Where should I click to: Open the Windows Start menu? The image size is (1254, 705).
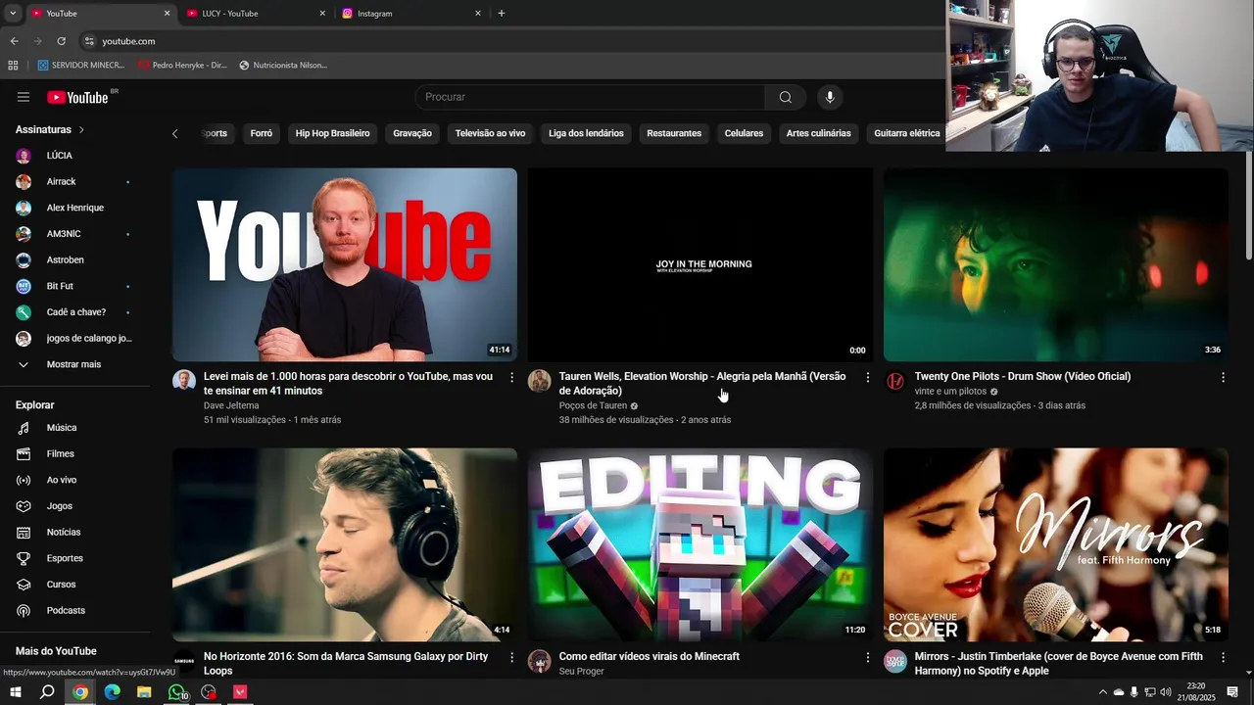[16, 692]
